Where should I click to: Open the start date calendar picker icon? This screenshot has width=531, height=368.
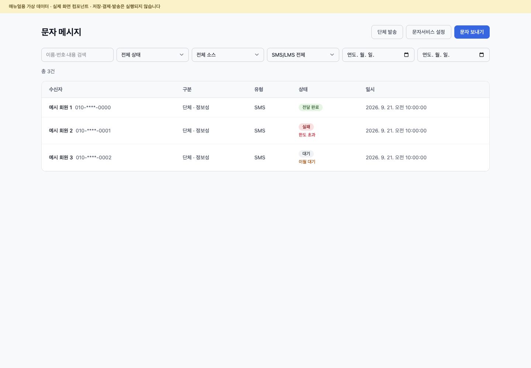406,55
